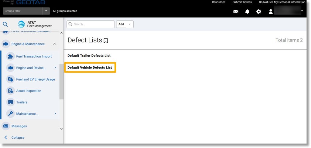Click the Asset Inspection clipboard icon
Viewport: 311px width, 148px height.
coord(10,91)
